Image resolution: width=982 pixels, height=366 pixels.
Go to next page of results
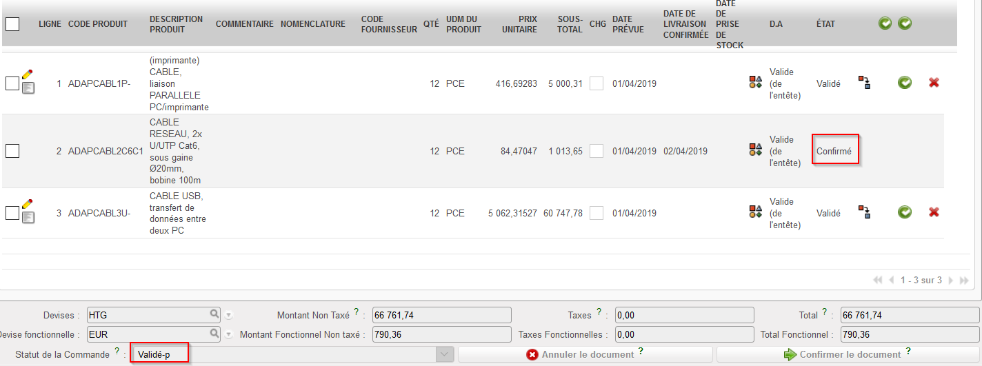point(951,281)
